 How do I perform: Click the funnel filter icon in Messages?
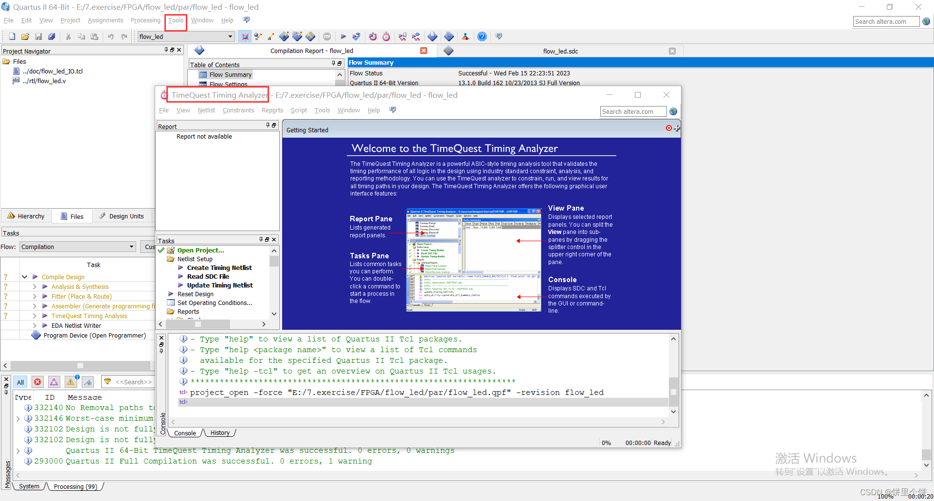click(x=108, y=382)
